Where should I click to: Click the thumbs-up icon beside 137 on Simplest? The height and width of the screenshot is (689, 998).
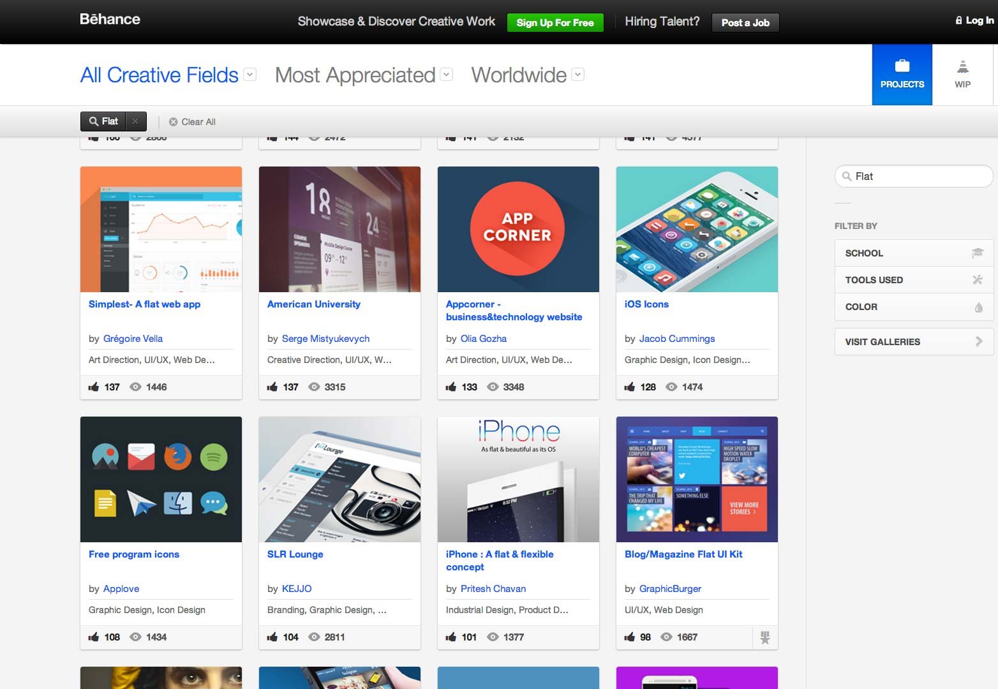coord(94,387)
